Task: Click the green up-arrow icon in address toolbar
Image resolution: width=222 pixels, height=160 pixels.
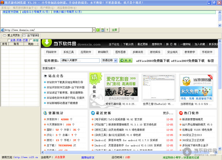Action: pyautogui.click(x=107, y=30)
